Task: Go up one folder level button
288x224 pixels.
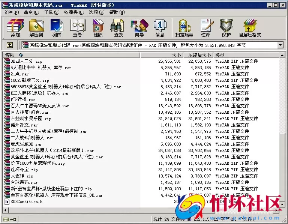Action: [x=9, y=45]
